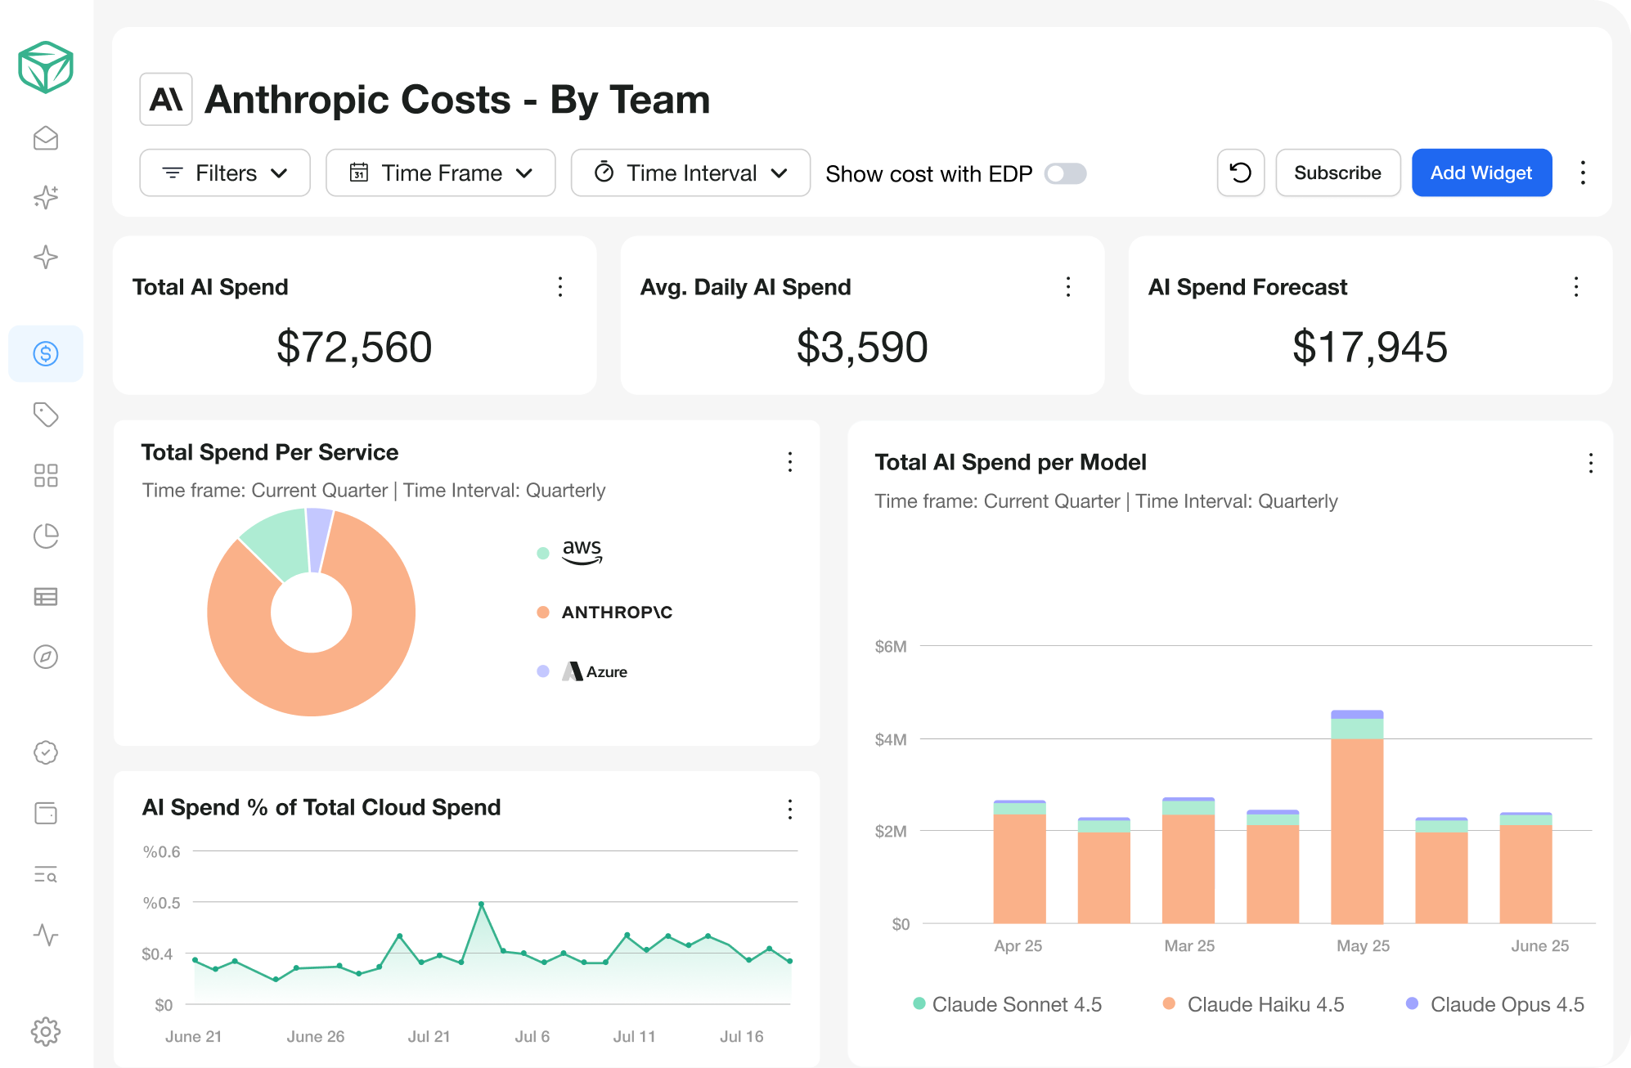The height and width of the screenshot is (1068, 1631).
Task: Click the $3,590 average daily spend value
Action: click(862, 347)
